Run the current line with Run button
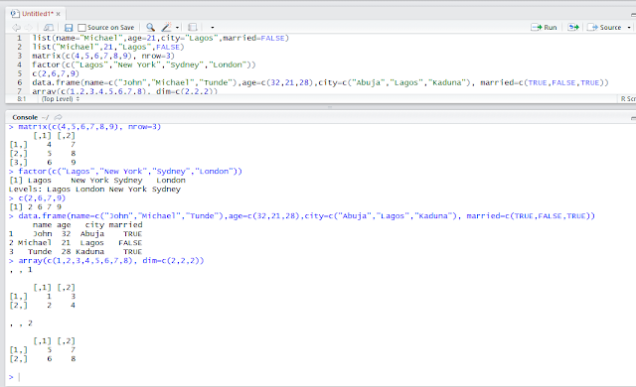The image size is (636, 387). coord(544,27)
